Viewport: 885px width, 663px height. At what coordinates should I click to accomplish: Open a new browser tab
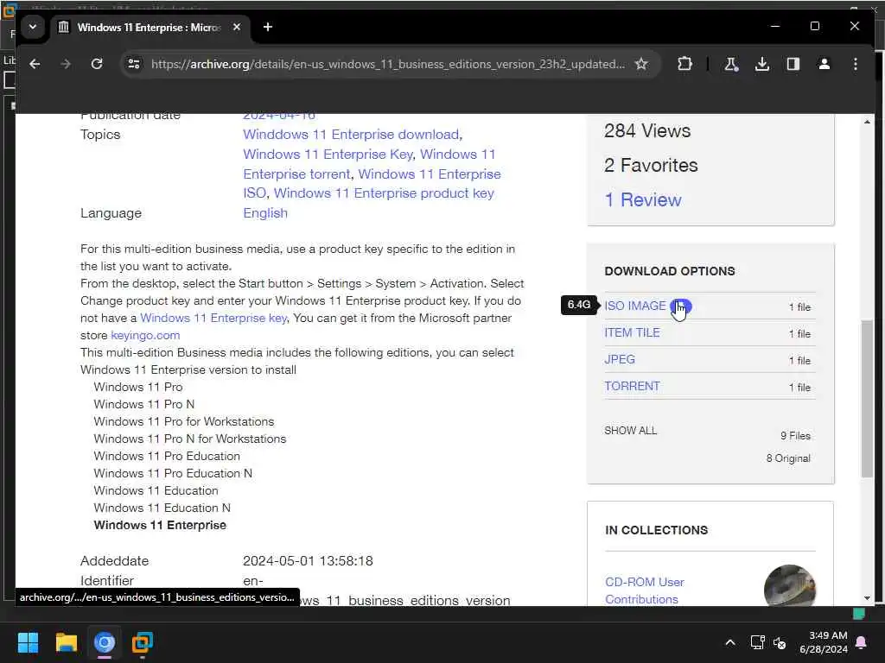click(x=268, y=27)
